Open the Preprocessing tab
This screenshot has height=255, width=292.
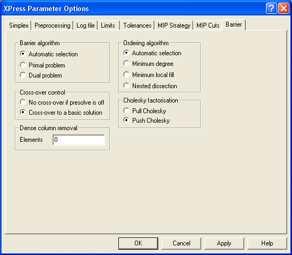[53, 25]
